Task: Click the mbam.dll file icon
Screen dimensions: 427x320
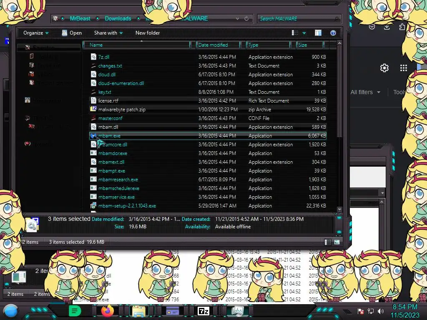Action: tap(93, 127)
